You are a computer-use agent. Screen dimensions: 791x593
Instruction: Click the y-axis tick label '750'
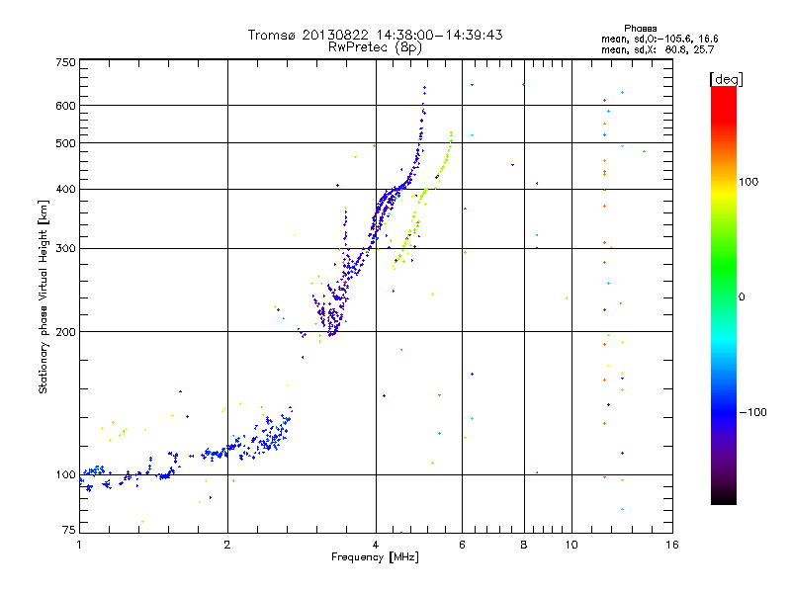(65, 62)
